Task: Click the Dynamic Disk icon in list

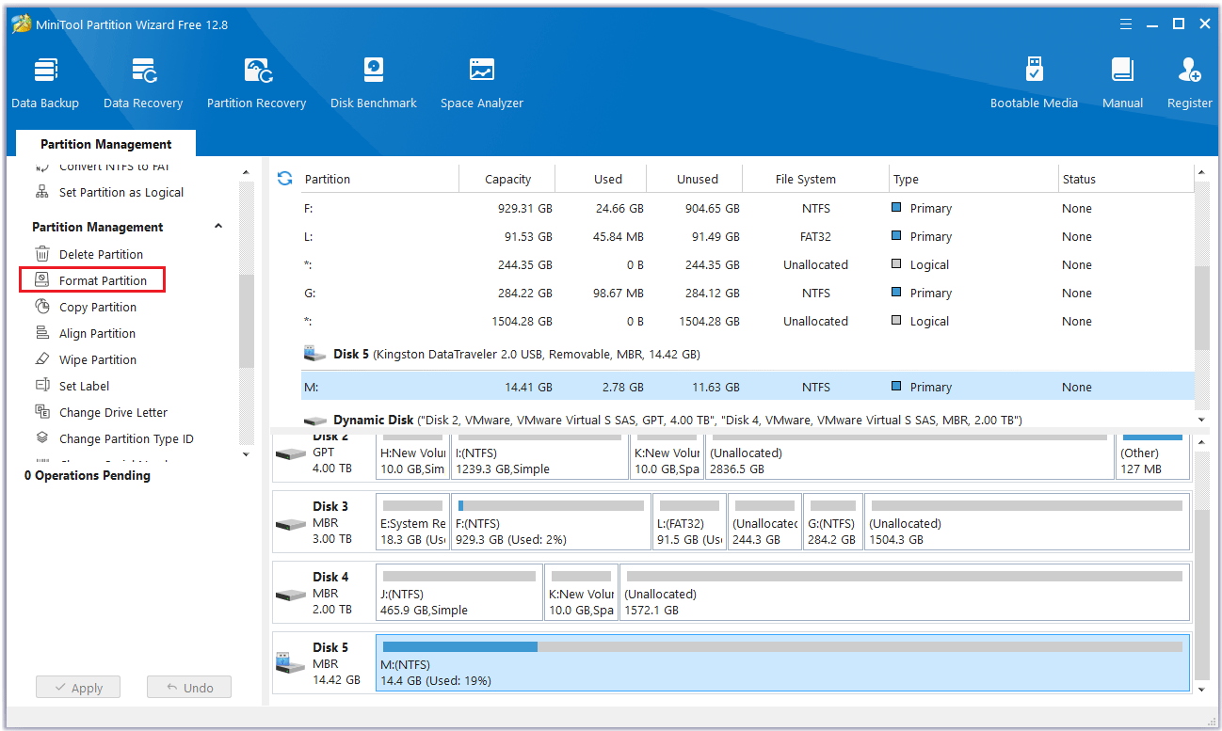Action: click(x=314, y=421)
